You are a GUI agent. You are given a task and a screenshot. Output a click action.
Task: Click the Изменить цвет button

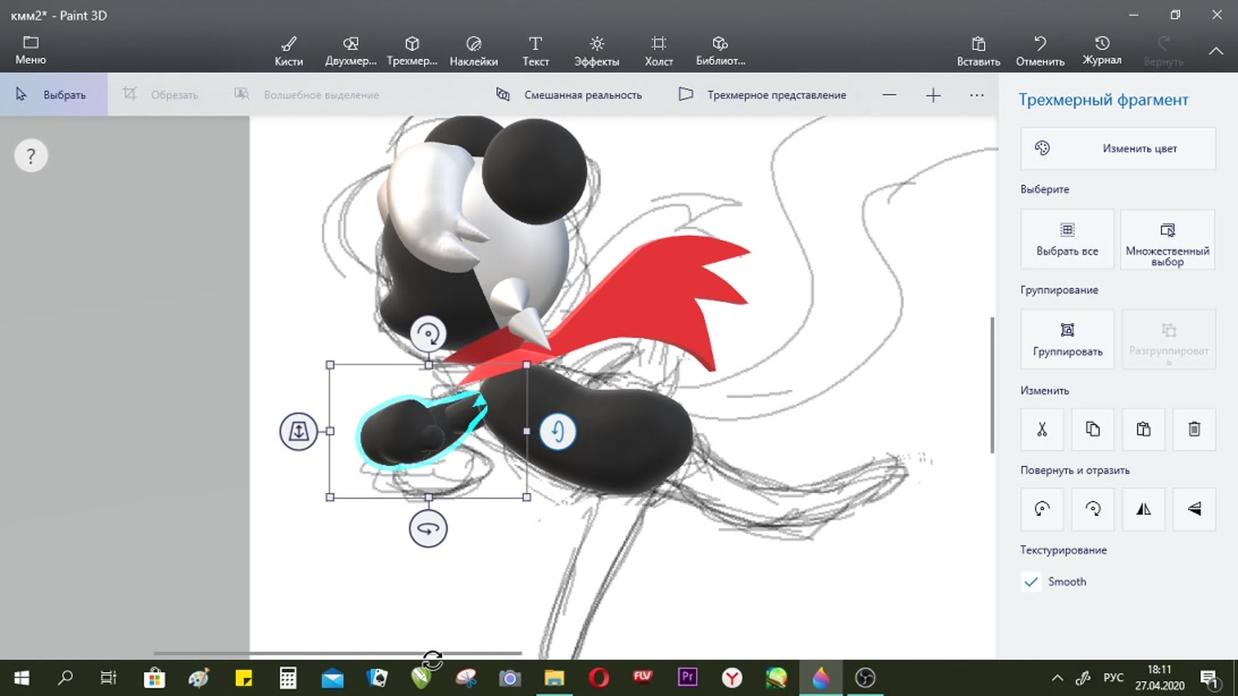point(1118,148)
